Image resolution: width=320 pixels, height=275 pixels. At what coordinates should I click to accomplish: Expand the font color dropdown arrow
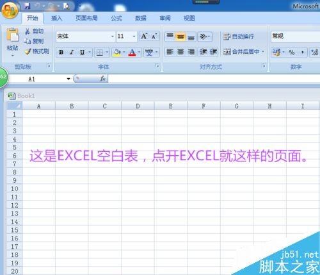(139, 52)
